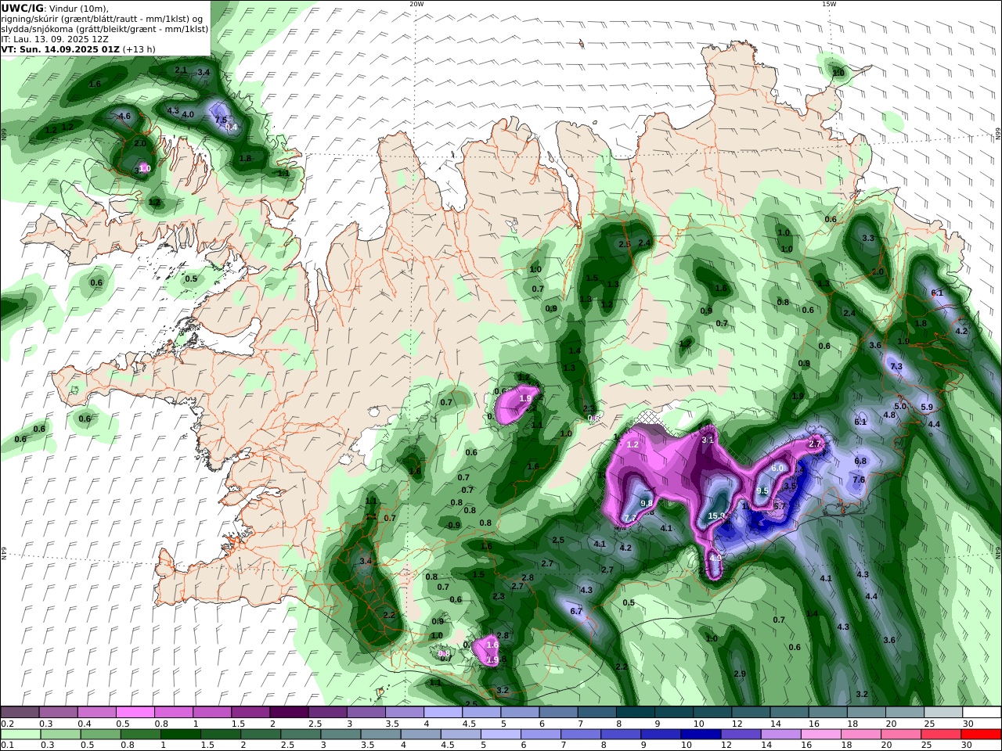Click the '14' label in the upper legend row
This screenshot has width=1002, height=751.
[775, 724]
